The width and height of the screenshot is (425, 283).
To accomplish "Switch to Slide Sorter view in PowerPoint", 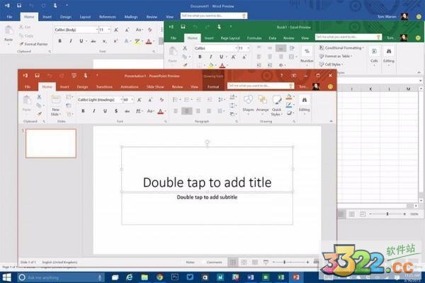I will pos(244,262).
